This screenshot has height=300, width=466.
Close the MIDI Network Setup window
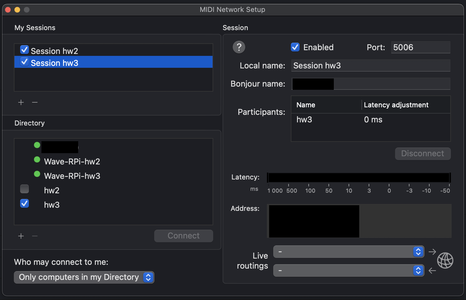pos(8,10)
